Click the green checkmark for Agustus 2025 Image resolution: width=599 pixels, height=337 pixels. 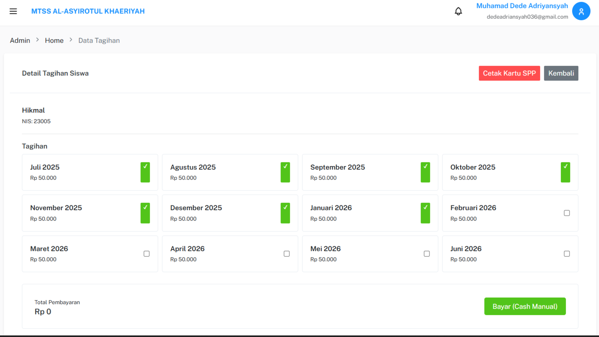pyautogui.click(x=285, y=172)
